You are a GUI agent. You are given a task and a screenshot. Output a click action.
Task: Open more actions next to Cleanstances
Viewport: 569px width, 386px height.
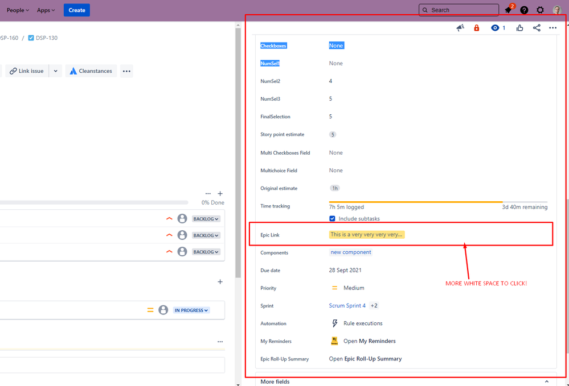[126, 71]
